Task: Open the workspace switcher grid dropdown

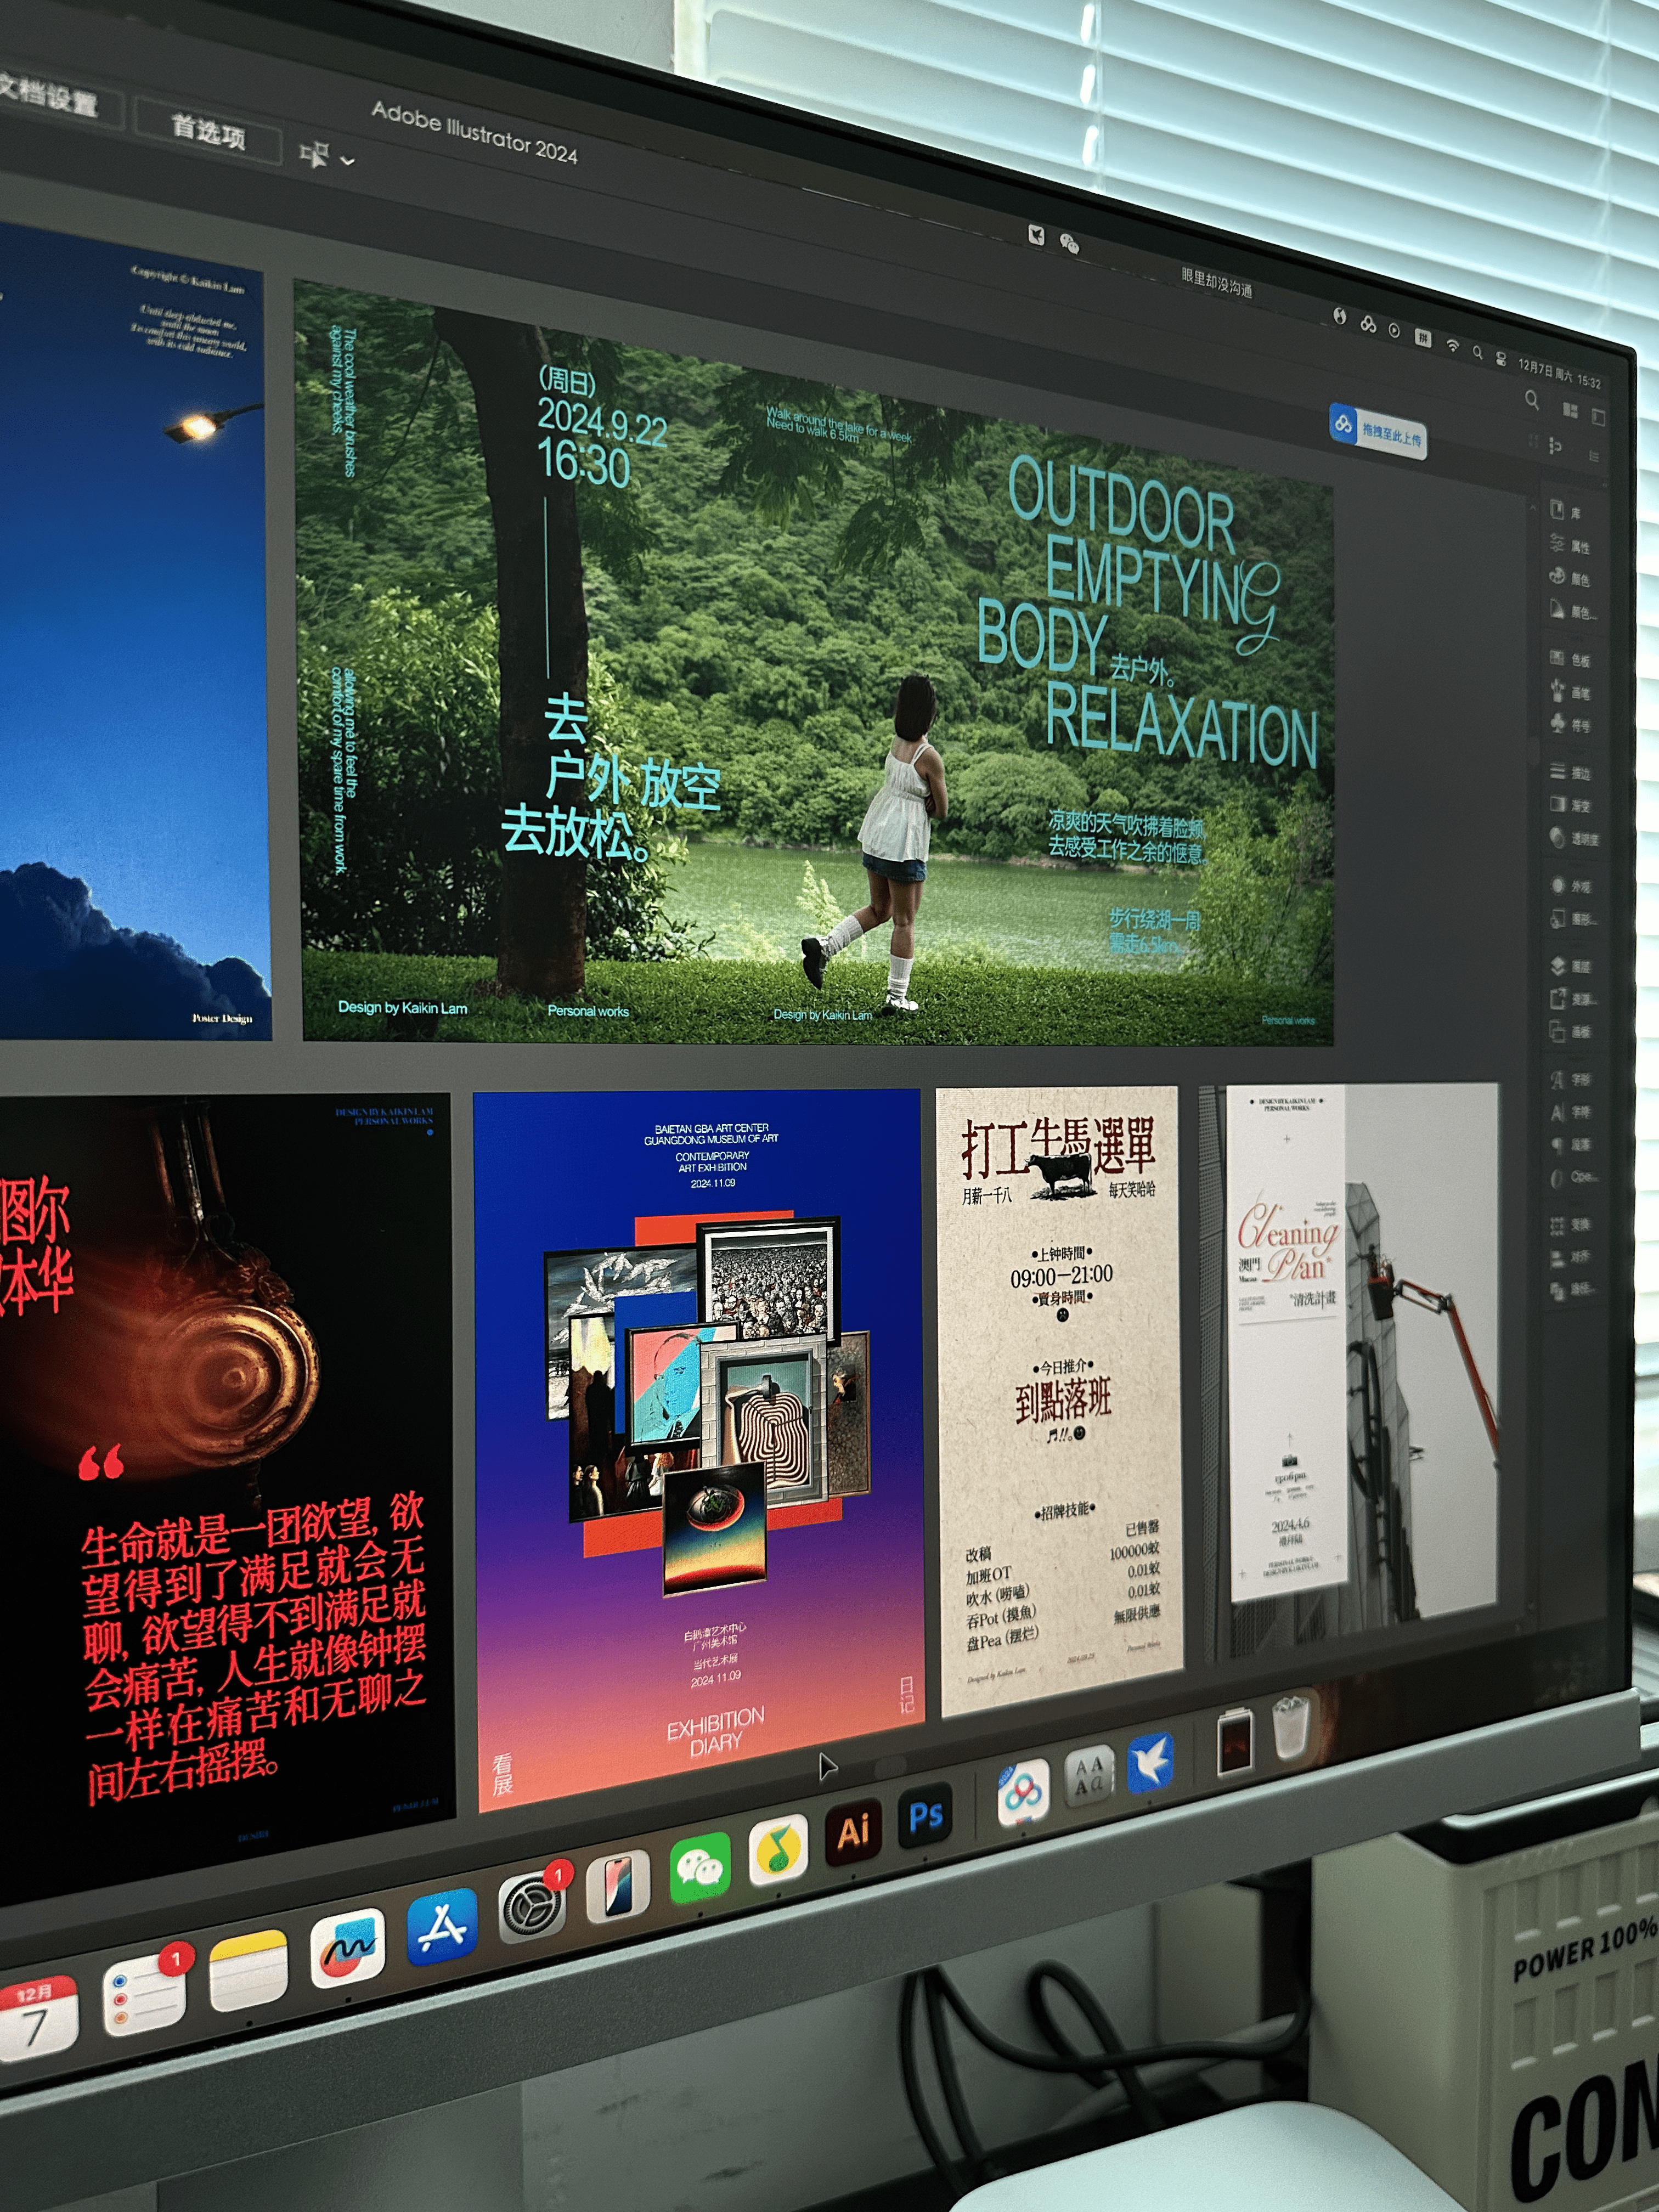Action: (x=1570, y=411)
